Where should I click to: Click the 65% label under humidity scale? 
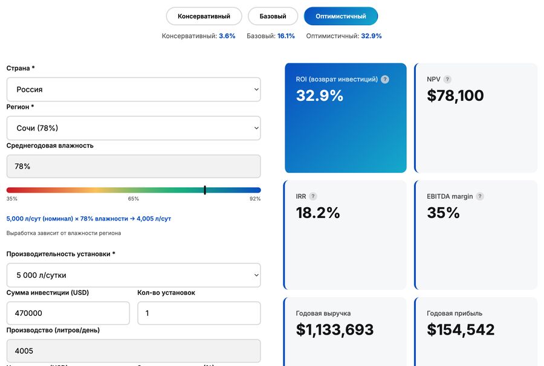tap(134, 199)
